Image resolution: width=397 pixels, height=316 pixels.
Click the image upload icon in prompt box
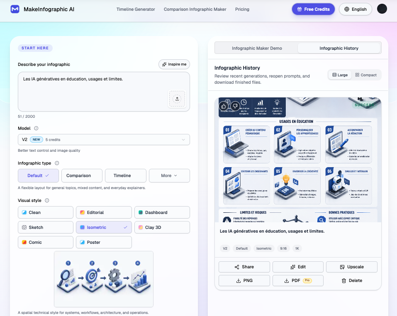click(x=177, y=99)
